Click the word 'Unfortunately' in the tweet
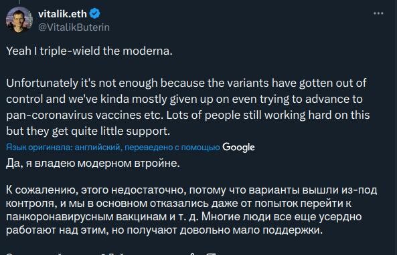Viewport: 397px width, 255px height. click(42, 83)
